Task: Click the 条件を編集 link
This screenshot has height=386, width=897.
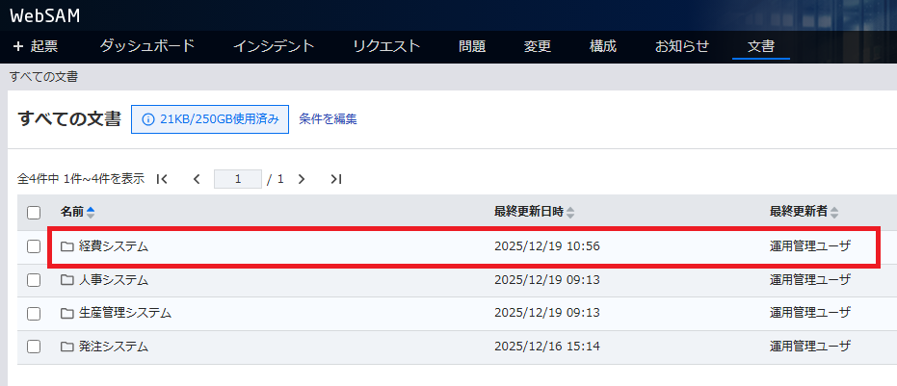Action: tap(328, 119)
